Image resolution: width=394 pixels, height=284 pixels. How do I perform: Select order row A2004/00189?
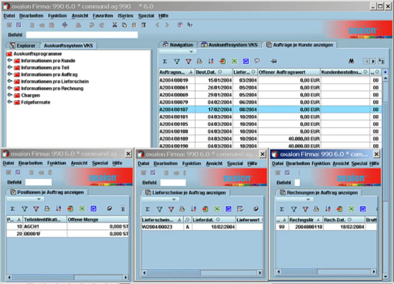click(x=270, y=138)
